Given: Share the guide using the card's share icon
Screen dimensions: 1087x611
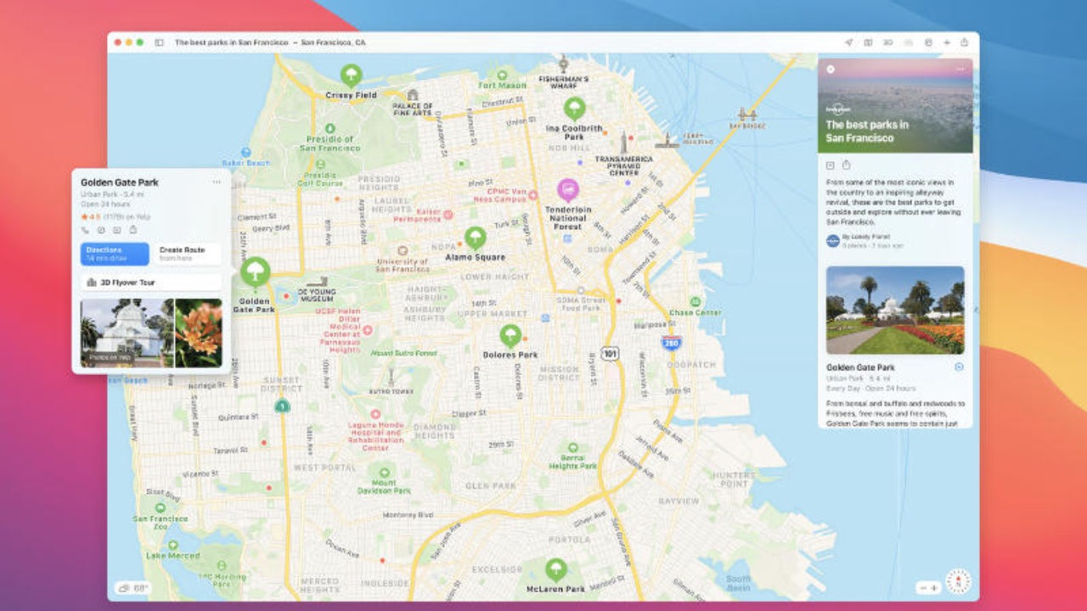Looking at the screenshot, I should point(846,165).
